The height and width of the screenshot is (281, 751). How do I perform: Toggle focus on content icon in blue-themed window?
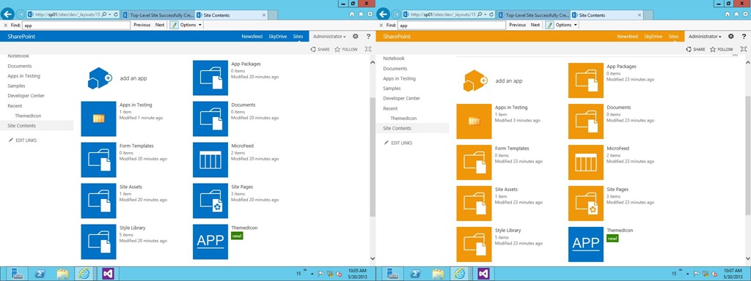(x=368, y=49)
